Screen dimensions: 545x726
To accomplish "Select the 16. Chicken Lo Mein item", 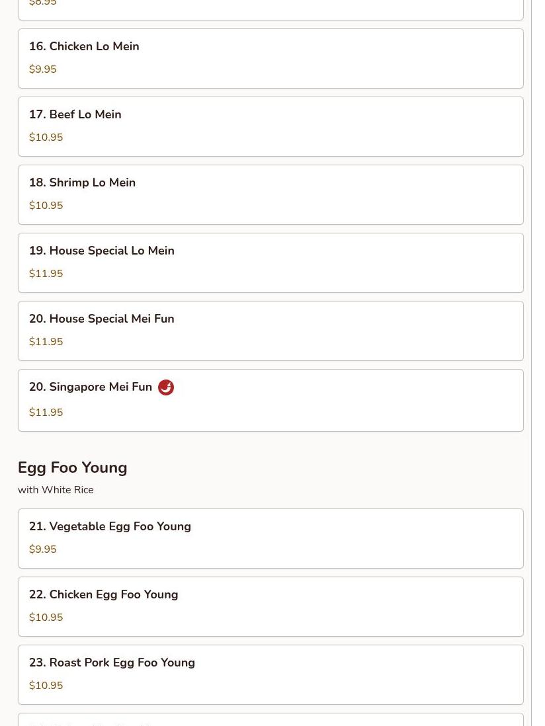I will click(271, 58).
